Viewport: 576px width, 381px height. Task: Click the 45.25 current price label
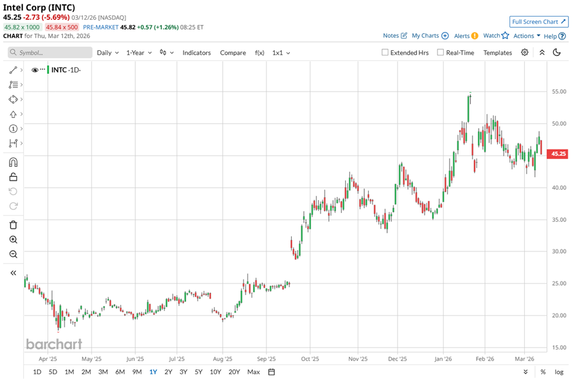click(x=558, y=154)
